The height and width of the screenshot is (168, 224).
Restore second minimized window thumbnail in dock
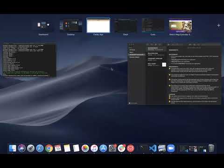pos(193,148)
